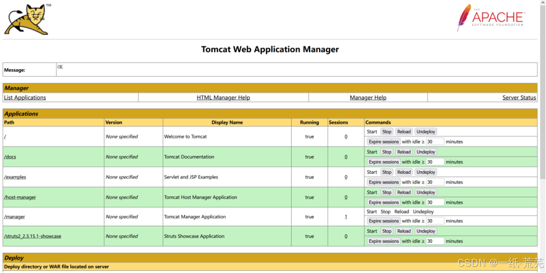The image size is (546, 273).
Task: Open the Server Status link
Action: (519, 97)
